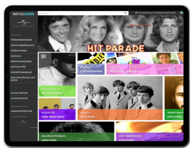The height and width of the screenshot is (151, 193).
Task: Open the green Merchandising tile
Action: pyautogui.click(x=57, y=75)
